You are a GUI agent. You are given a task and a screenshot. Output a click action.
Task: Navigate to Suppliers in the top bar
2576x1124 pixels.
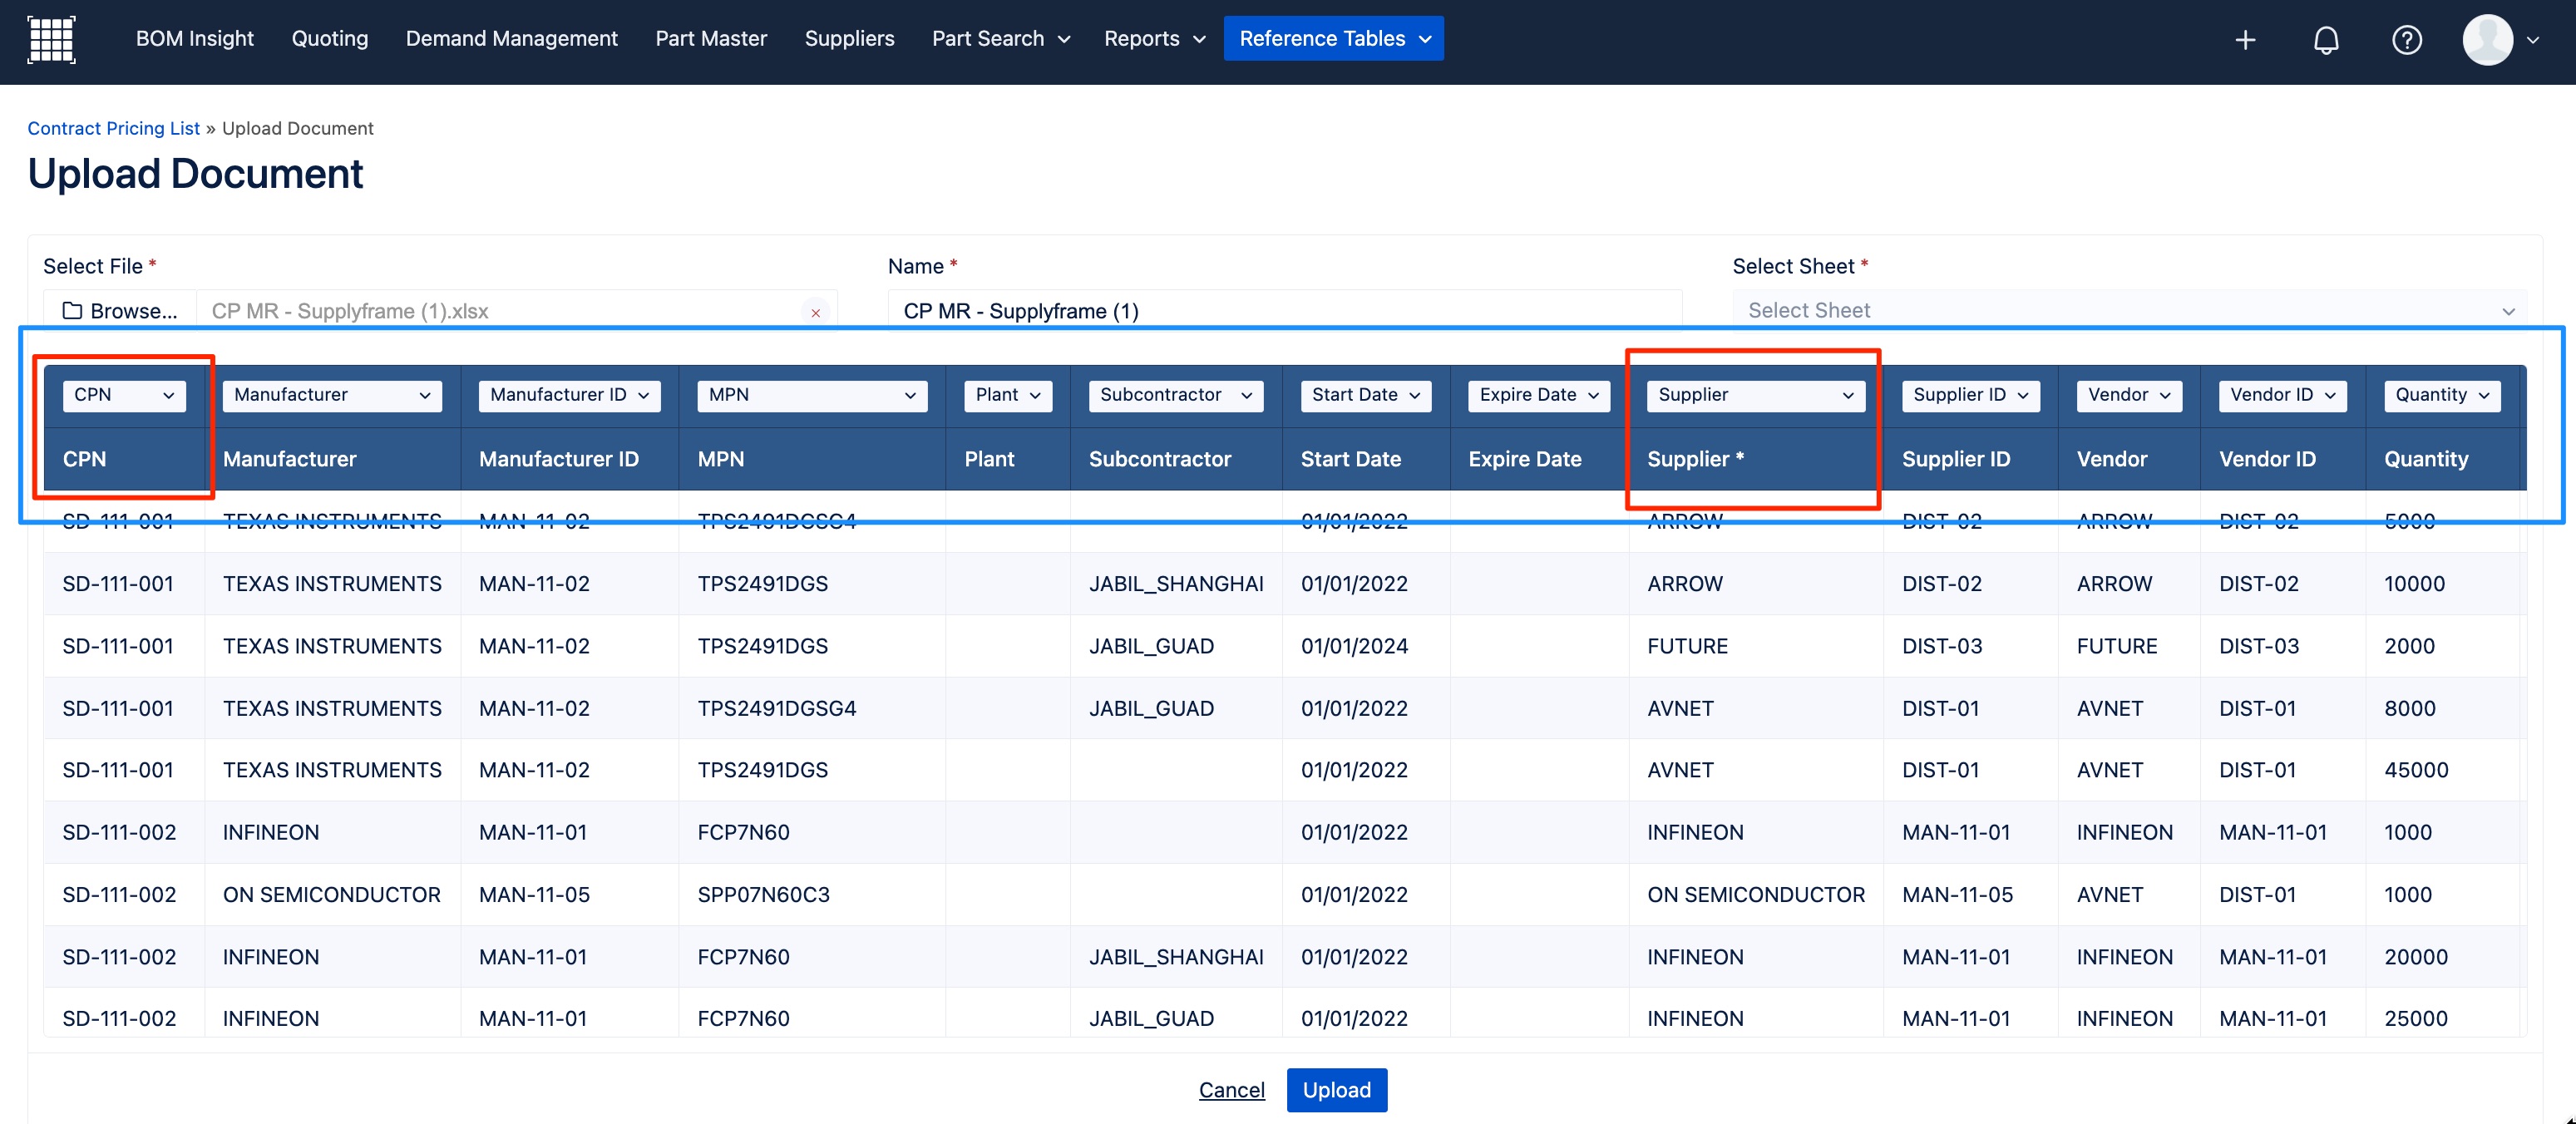849,38
